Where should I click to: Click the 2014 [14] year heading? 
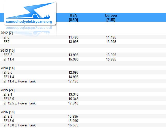click(8, 68)
